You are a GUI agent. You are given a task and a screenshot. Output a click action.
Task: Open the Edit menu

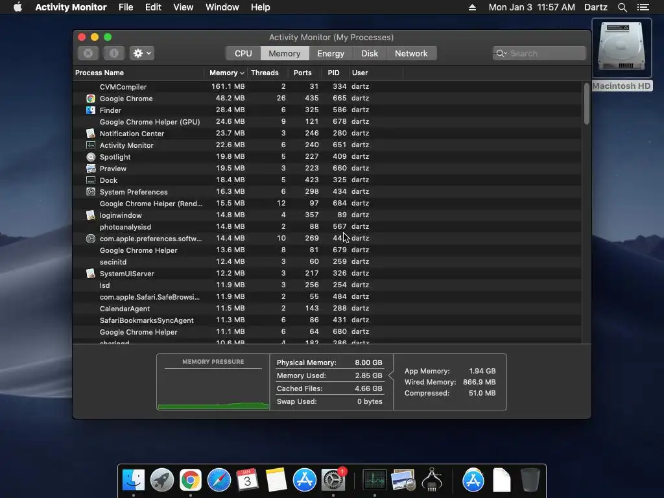point(153,7)
